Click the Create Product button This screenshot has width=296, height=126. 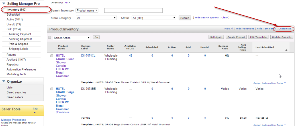[236, 37]
